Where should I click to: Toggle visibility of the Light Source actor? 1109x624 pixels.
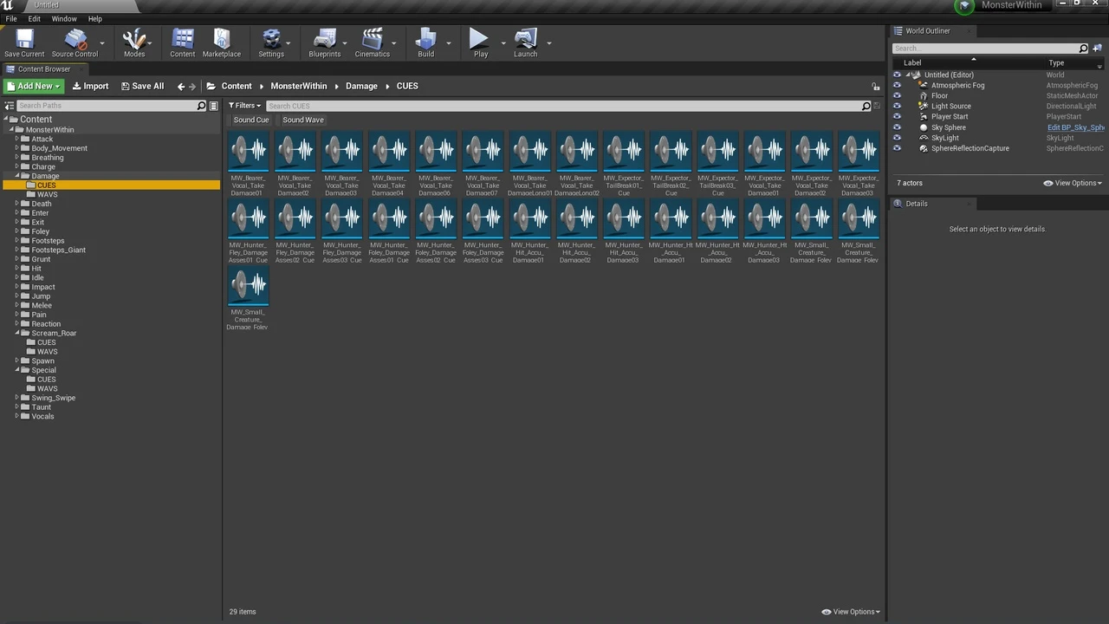(897, 107)
